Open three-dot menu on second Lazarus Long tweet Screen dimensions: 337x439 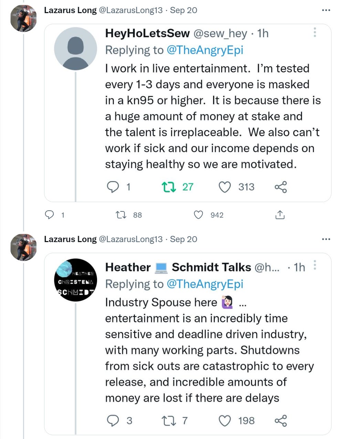[326, 239]
